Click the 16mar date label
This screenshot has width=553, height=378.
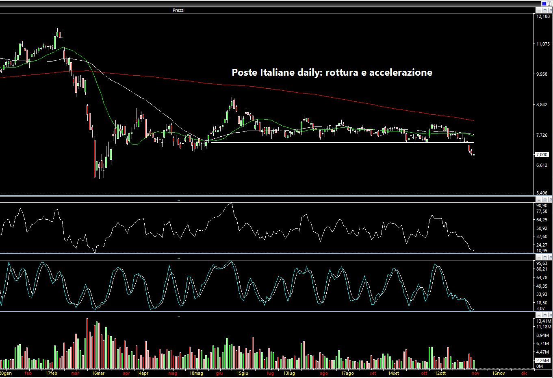[98, 373]
